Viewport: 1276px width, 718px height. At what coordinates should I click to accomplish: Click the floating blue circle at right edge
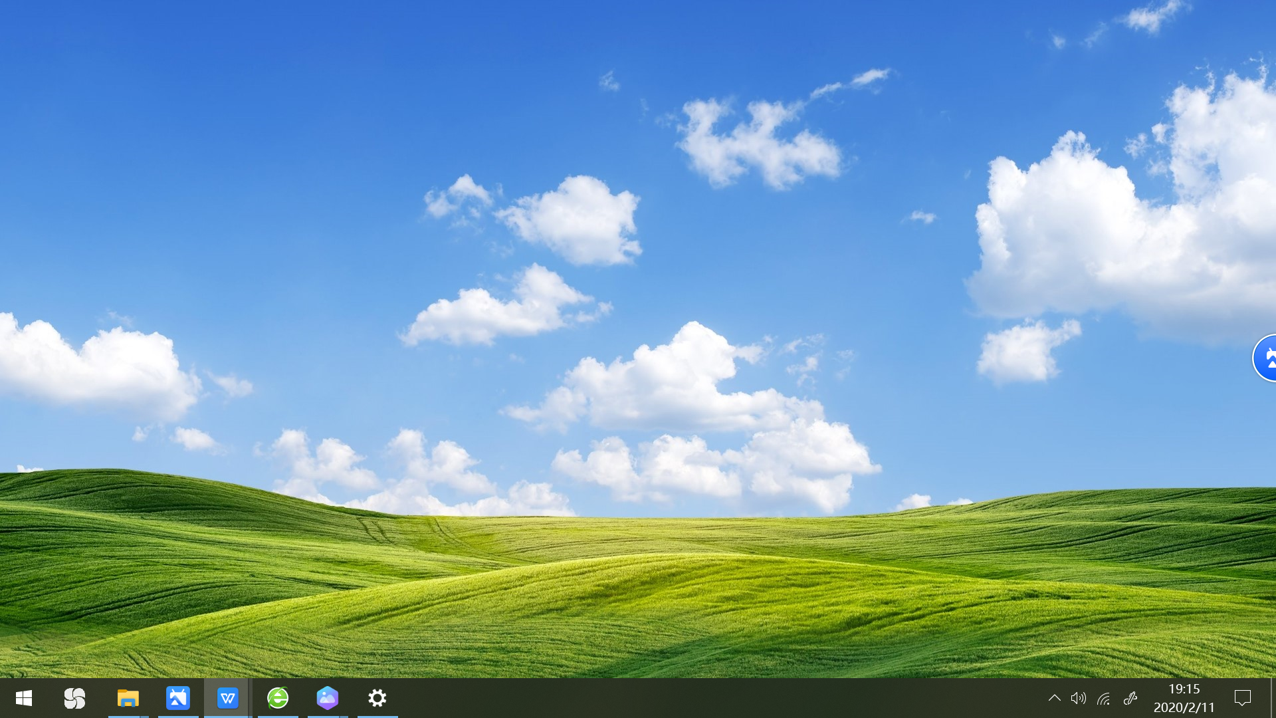(x=1266, y=358)
